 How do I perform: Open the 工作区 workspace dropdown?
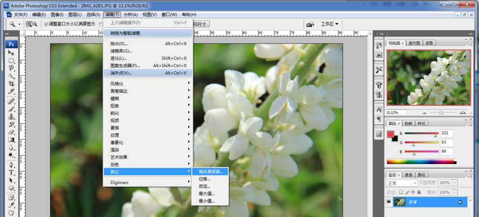click(330, 24)
